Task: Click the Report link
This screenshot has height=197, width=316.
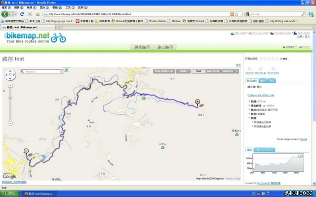Action: (303, 139)
